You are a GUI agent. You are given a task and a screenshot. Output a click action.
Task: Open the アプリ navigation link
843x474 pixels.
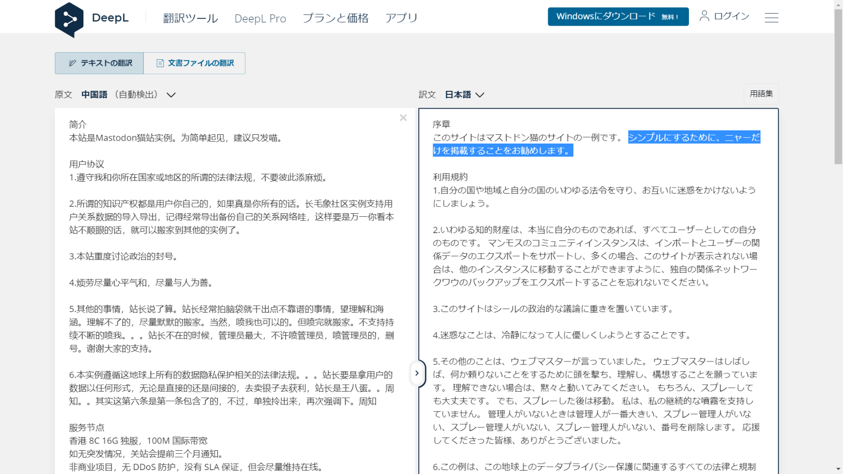(401, 18)
